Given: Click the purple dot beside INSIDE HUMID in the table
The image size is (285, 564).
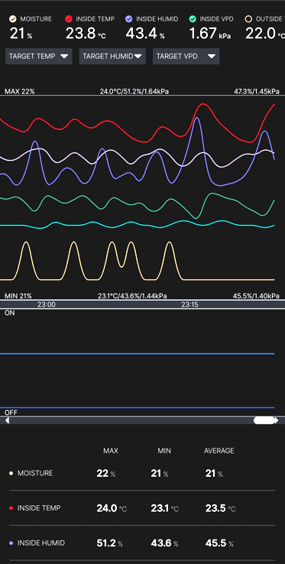Looking at the screenshot, I should coord(11,543).
